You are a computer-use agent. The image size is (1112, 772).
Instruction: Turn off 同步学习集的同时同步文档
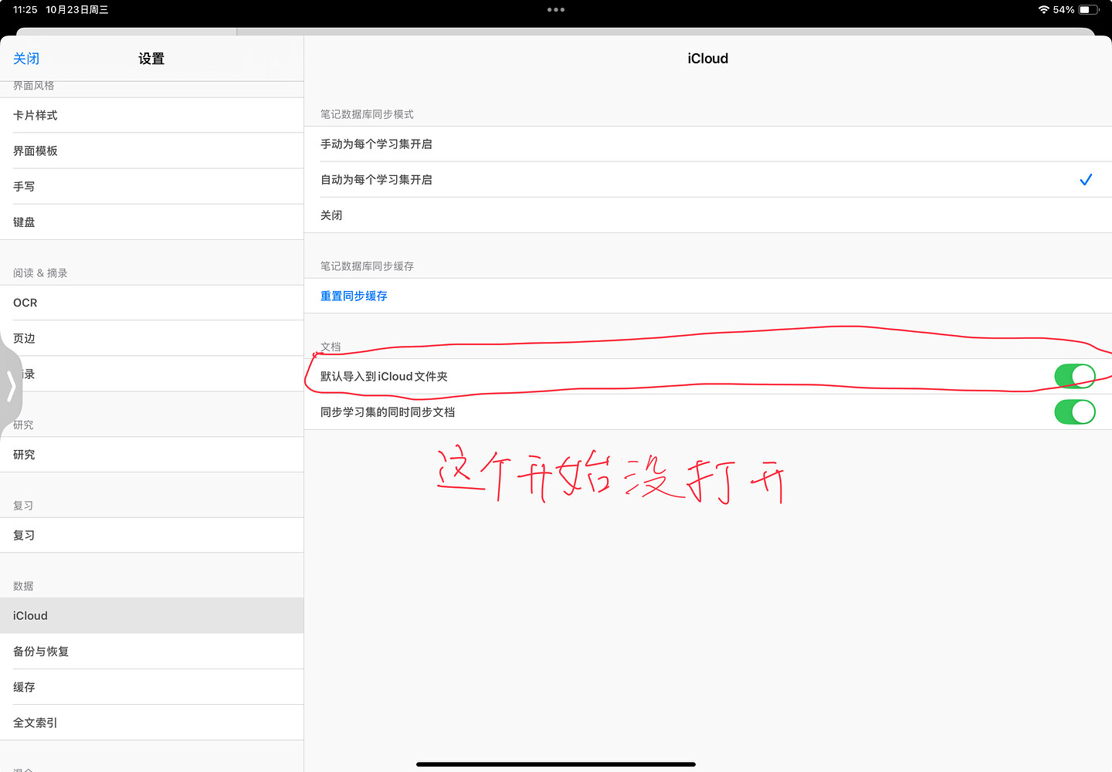pos(1075,411)
